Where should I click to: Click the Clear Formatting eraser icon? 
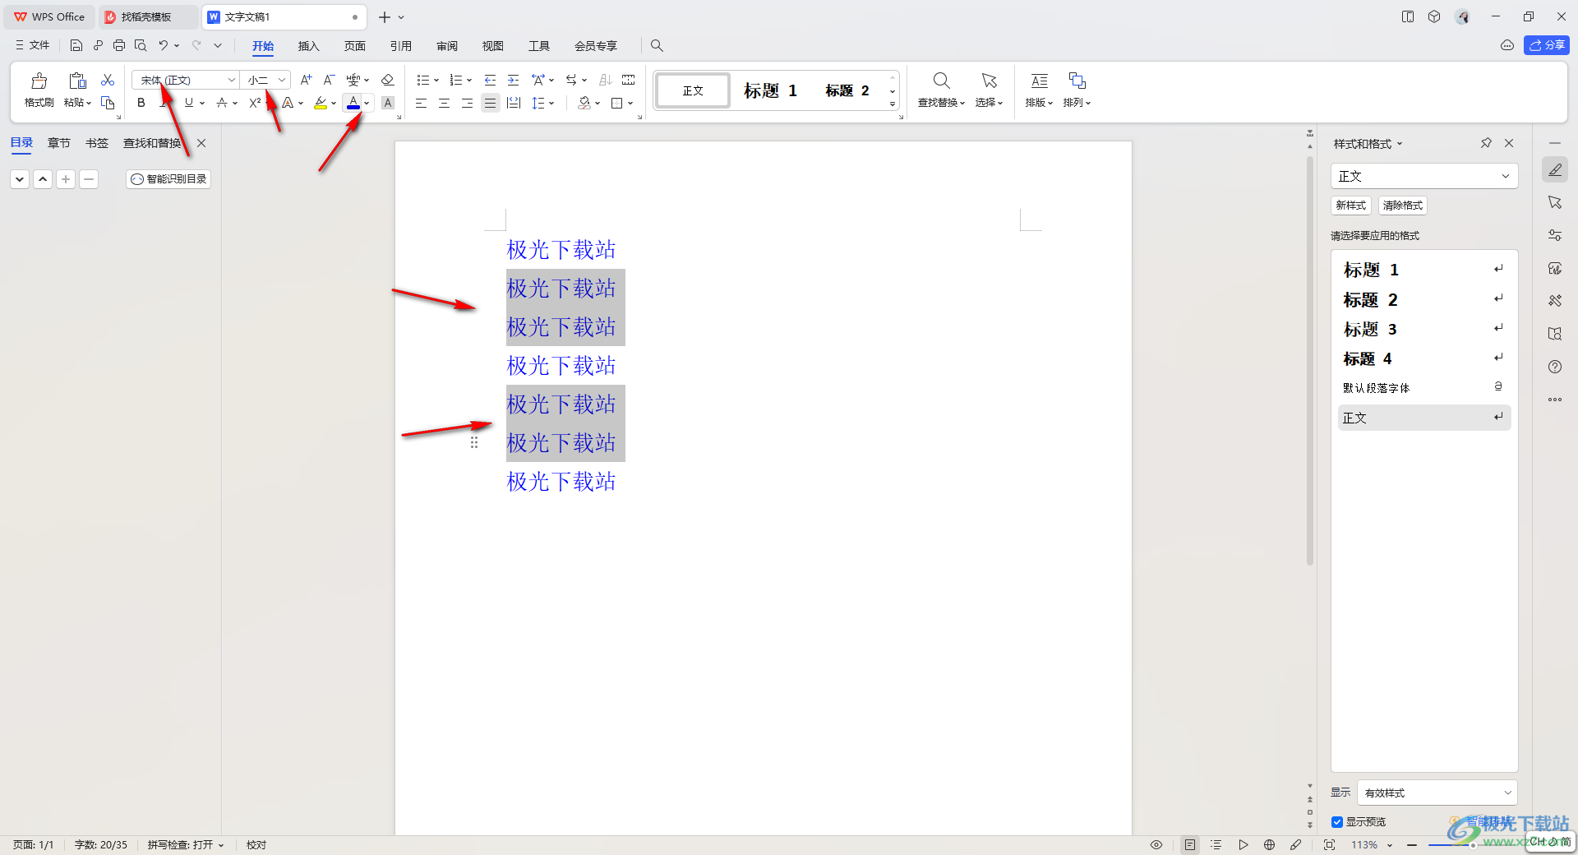coord(388,80)
